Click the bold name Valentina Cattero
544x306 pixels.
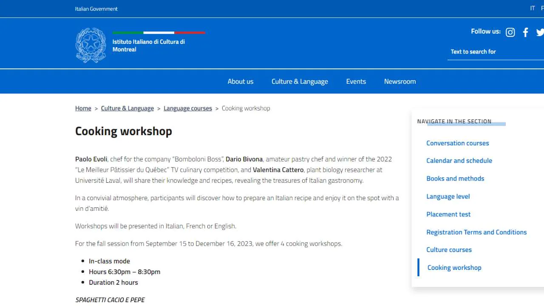coord(278,170)
